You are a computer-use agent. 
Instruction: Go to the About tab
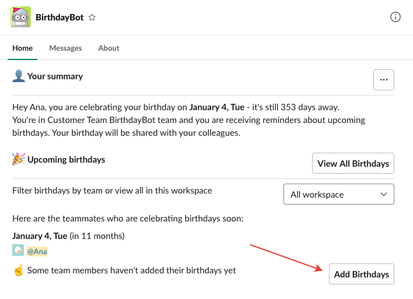[108, 48]
